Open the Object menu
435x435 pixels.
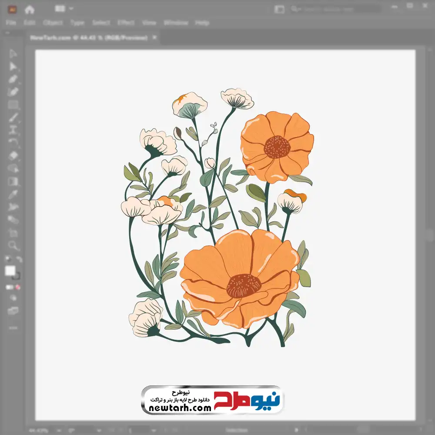pos(53,23)
